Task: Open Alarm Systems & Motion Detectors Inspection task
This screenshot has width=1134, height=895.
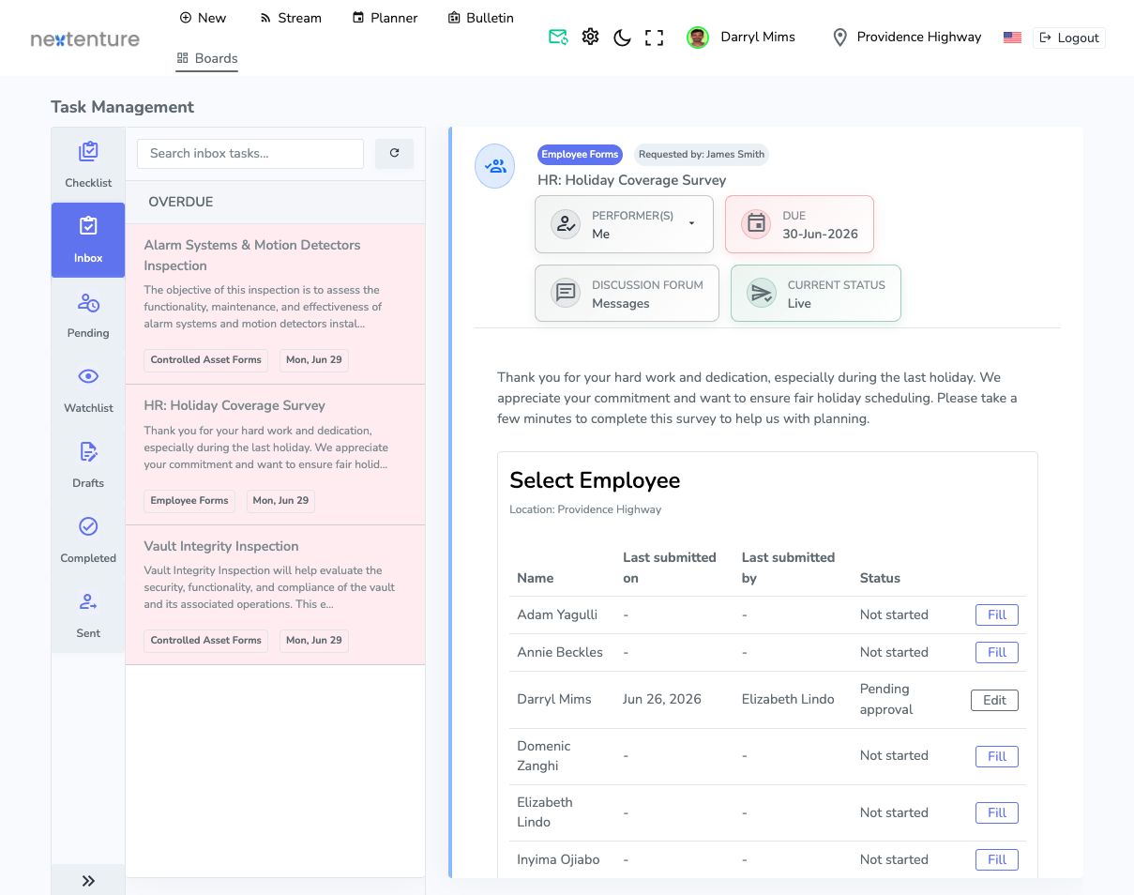Action: click(275, 304)
